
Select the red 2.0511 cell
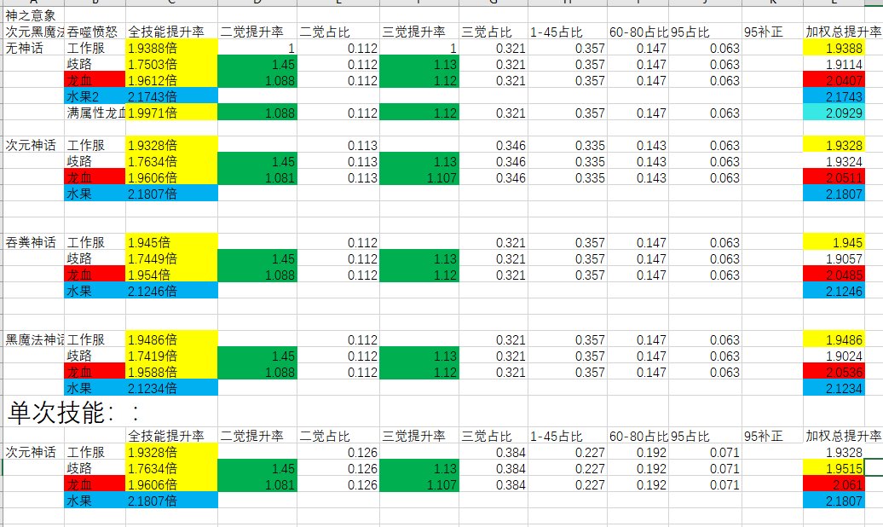(834, 177)
